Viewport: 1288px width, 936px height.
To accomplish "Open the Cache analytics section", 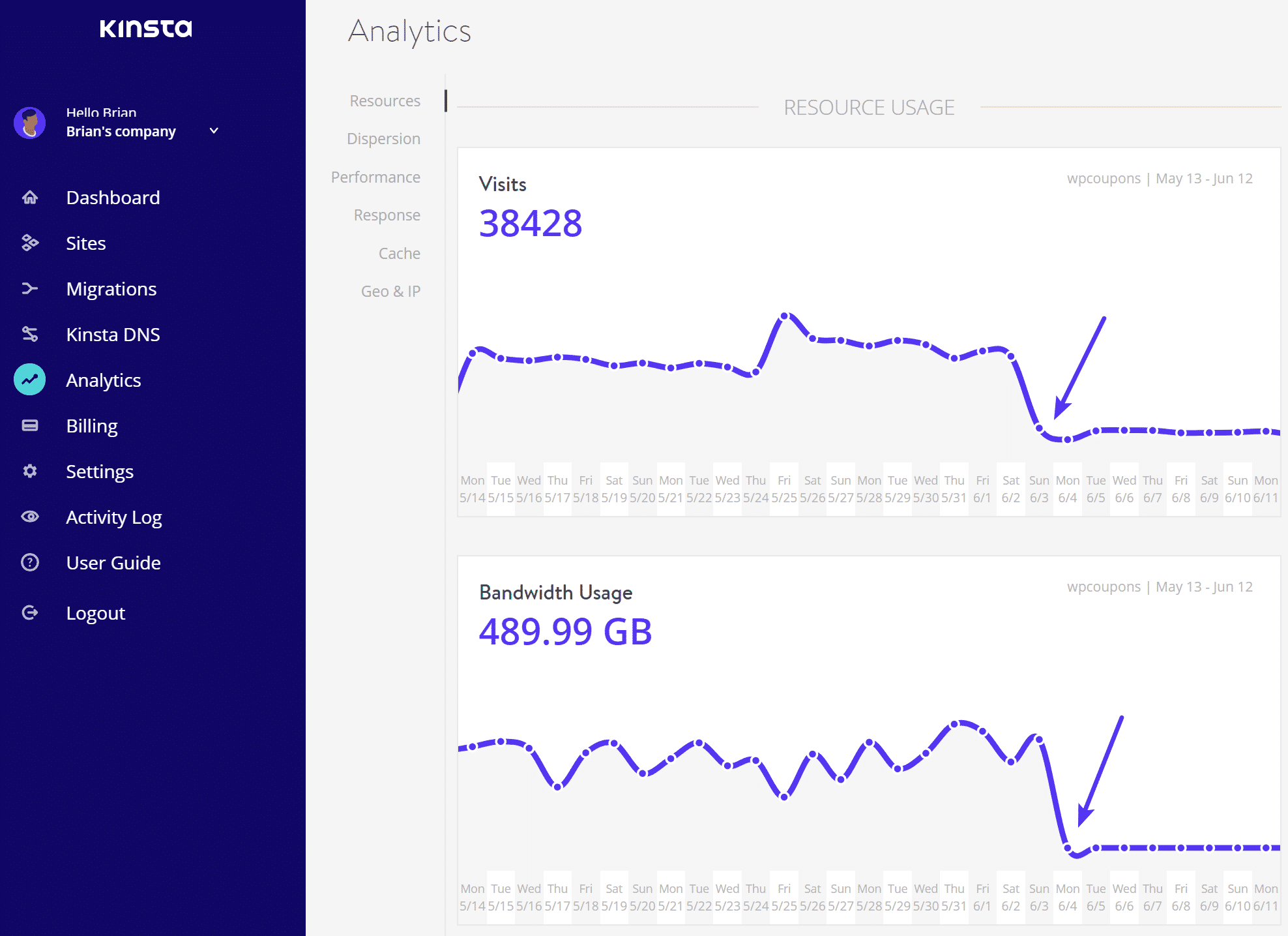I will pyautogui.click(x=399, y=252).
